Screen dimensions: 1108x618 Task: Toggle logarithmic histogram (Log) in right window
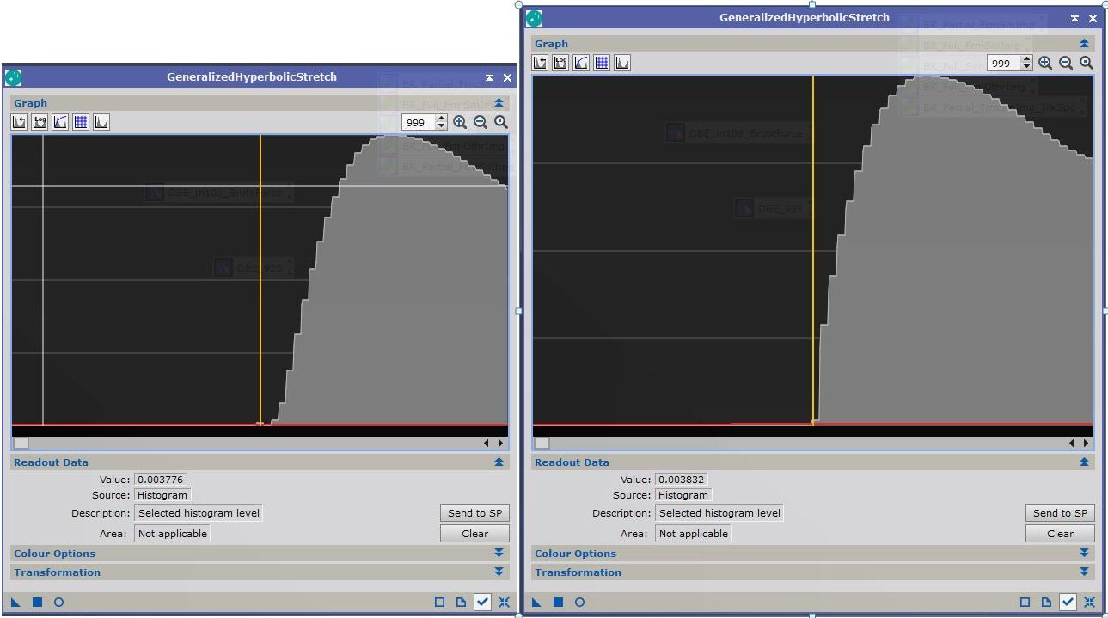(x=560, y=63)
